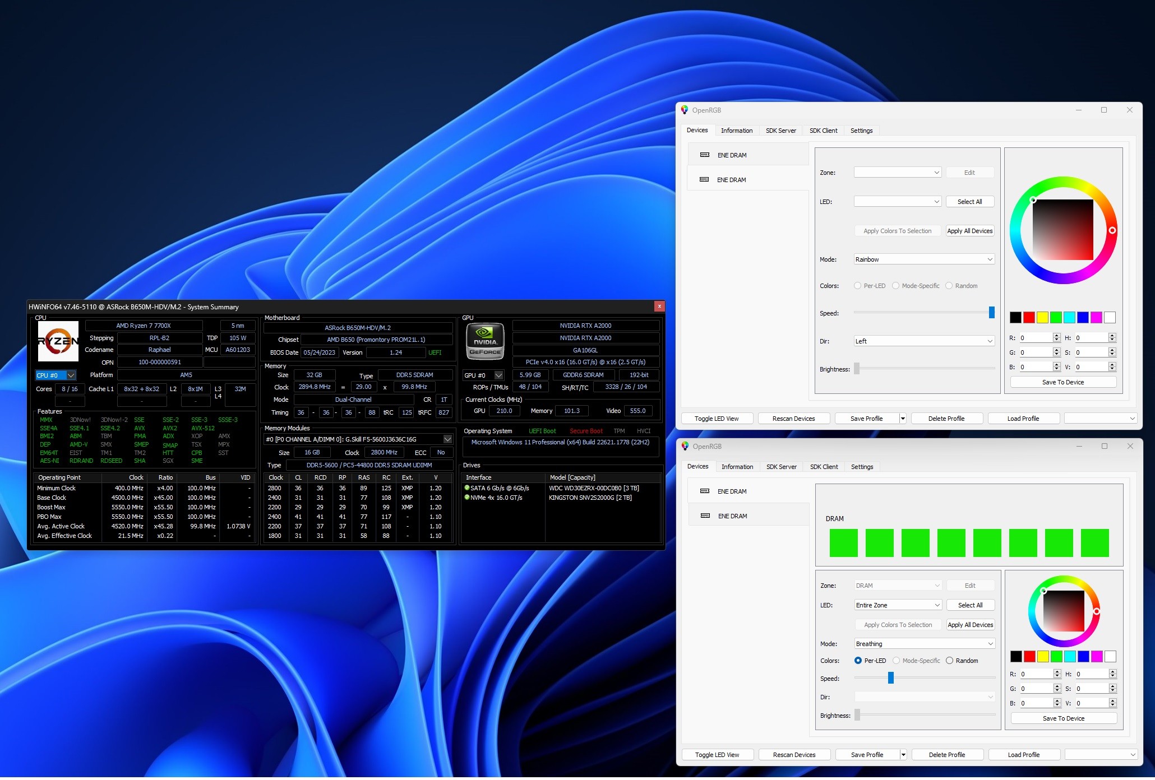
Task: Open the Rainbow mode dropdown
Action: tap(924, 259)
